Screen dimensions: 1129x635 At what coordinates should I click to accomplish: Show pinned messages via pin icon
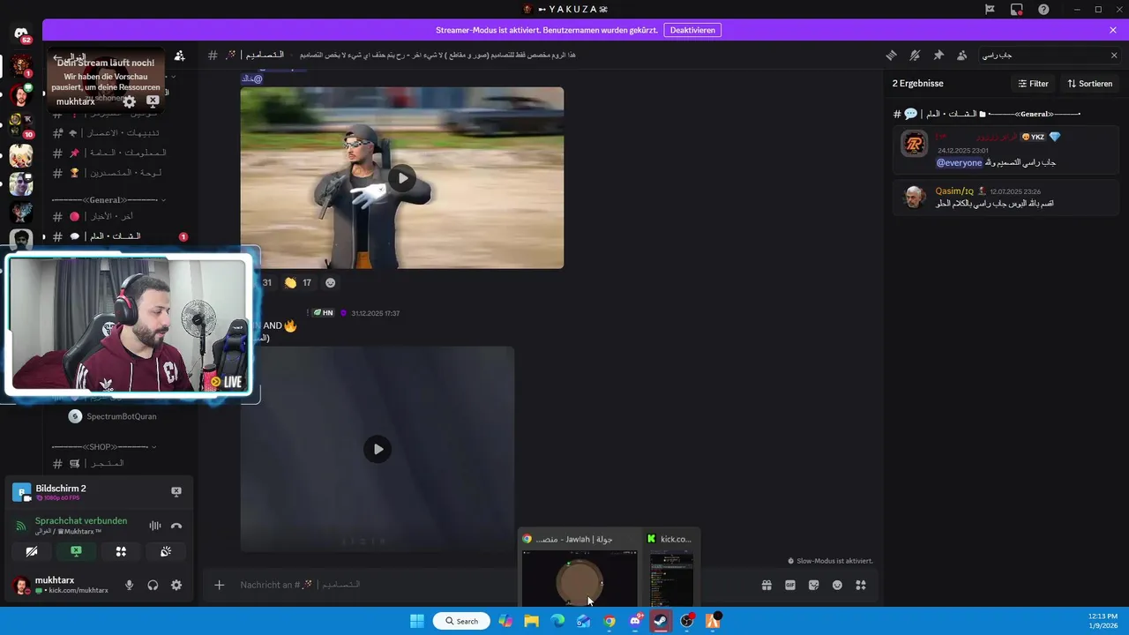(x=938, y=55)
